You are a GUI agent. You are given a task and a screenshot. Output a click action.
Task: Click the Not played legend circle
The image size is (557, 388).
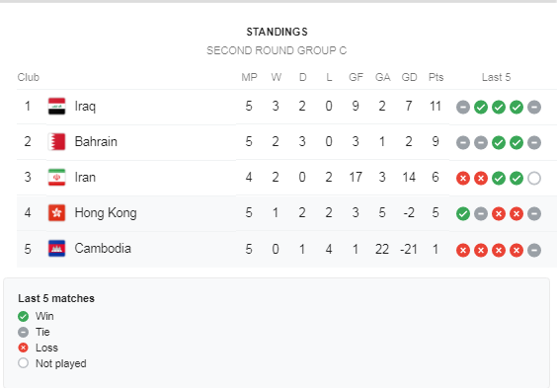tap(23, 363)
